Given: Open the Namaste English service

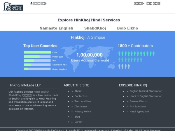Looking at the screenshot, I should point(56,28).
